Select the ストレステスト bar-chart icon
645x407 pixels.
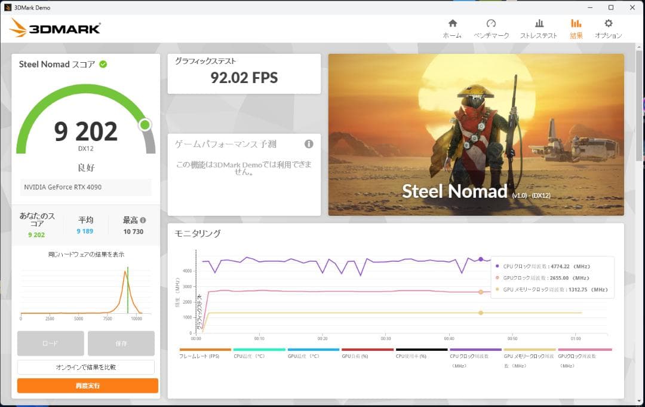click(539, 27)
